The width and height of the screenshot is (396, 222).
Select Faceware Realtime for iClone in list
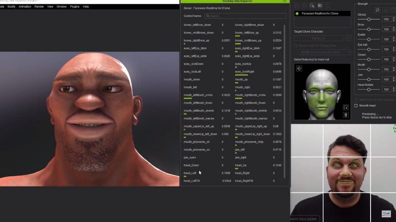click(322, 14)
